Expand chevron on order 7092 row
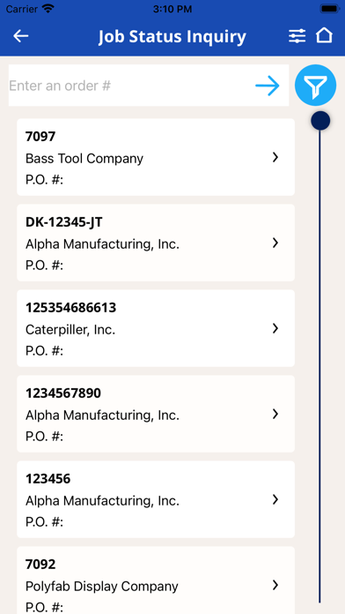This screenshot has width=345, height=614. [275, 585]
